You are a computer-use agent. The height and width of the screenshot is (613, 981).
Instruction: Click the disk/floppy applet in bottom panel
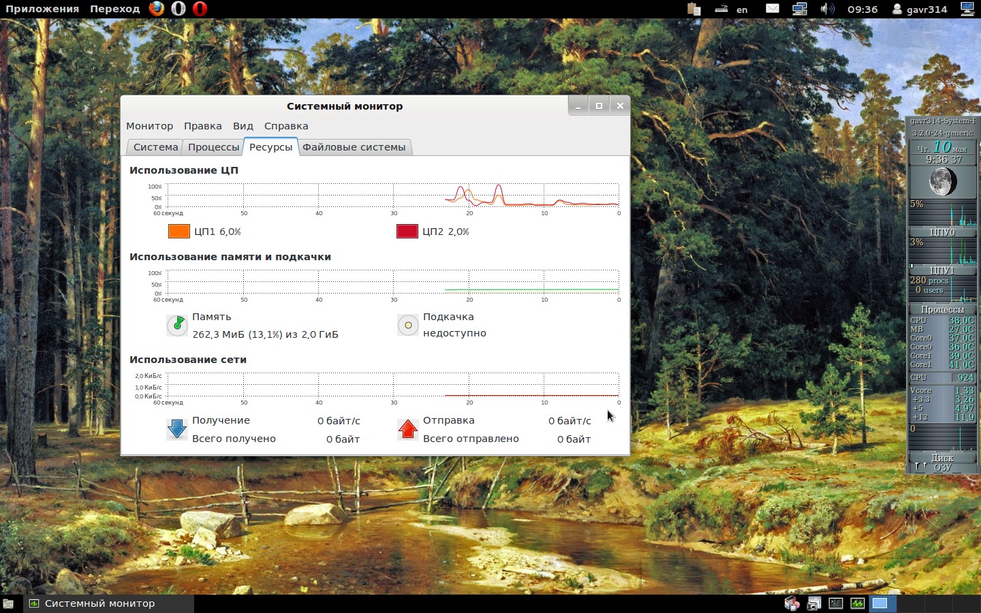point(792,603)
